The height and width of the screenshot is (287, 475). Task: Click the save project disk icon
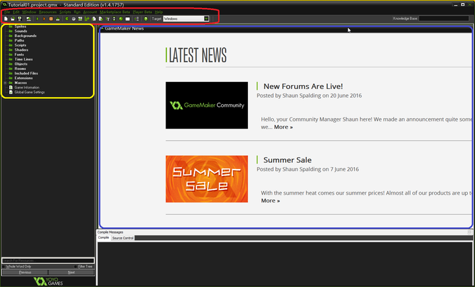coord(19,18)
